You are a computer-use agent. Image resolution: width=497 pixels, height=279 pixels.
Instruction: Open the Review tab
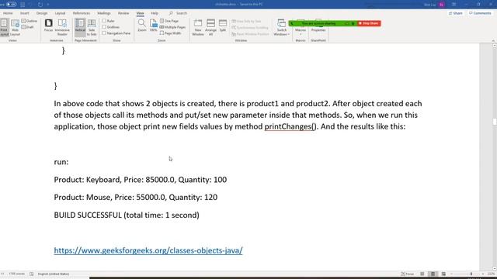[x=123, y=13]
